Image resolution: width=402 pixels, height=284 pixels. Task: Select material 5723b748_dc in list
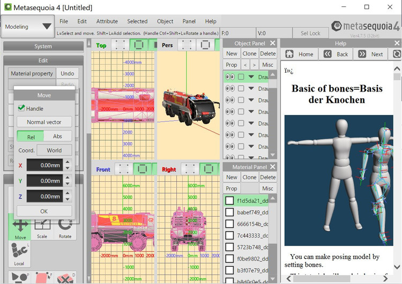coord(246,247)
